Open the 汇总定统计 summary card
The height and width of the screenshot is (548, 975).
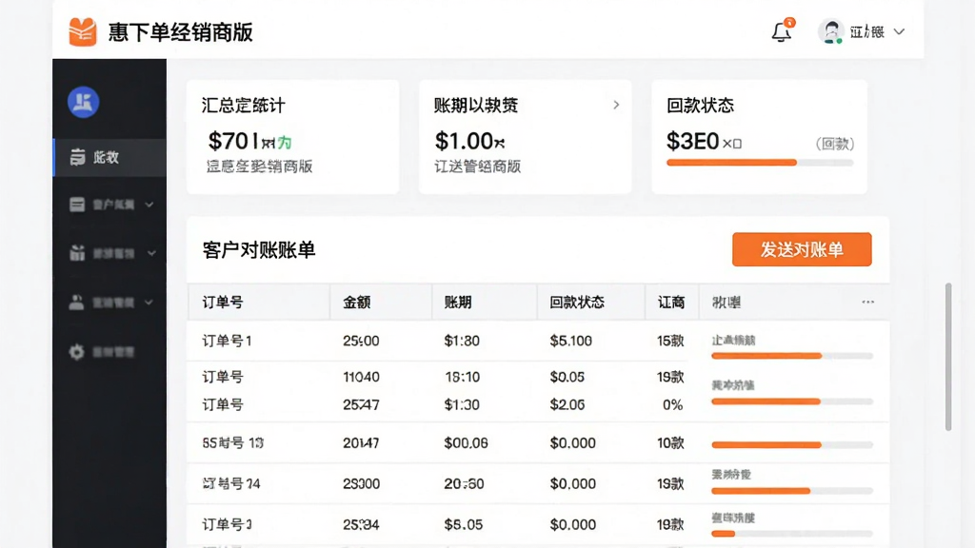pos(293,137)
